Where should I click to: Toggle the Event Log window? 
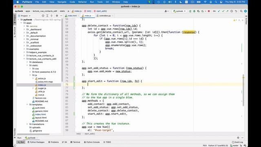pyautogui.click(x=237, y=142)
